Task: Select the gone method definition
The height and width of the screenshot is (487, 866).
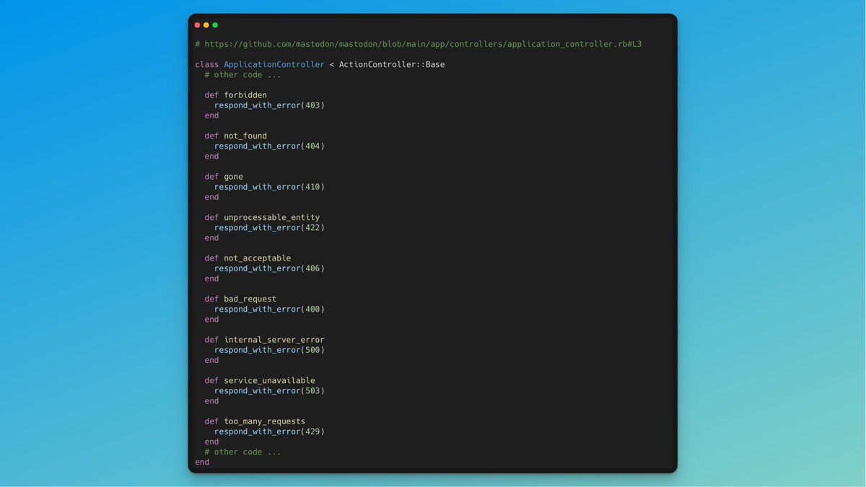Action: click(x=233, y=176)
